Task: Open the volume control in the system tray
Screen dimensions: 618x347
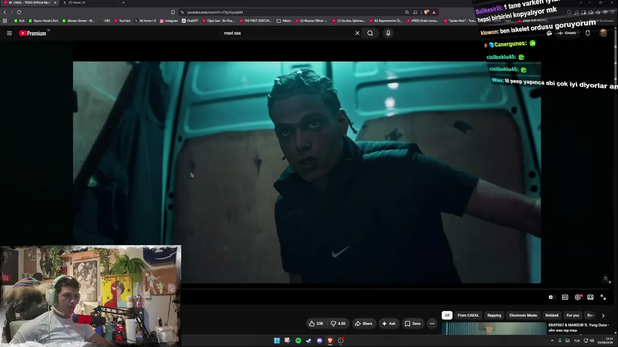Action: click(x=592, y=341)
